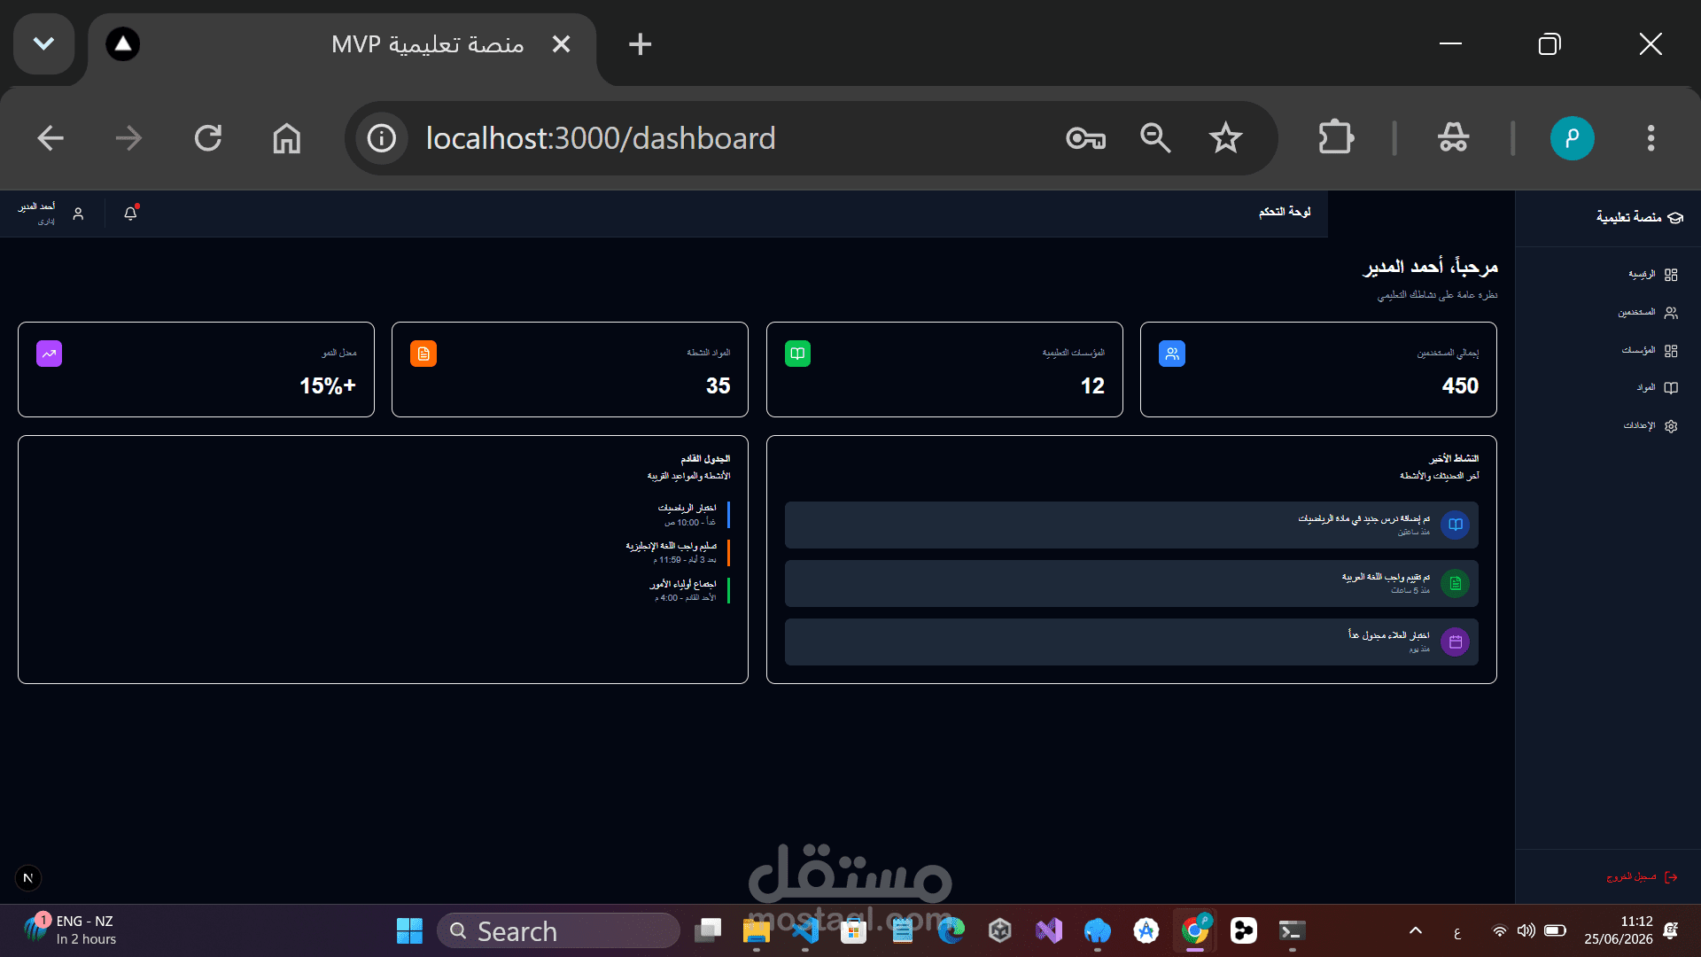Click the 15%+ growth rate value
Screen dimensions: 1701x957
pyautogui.click(x=328, y=386)
